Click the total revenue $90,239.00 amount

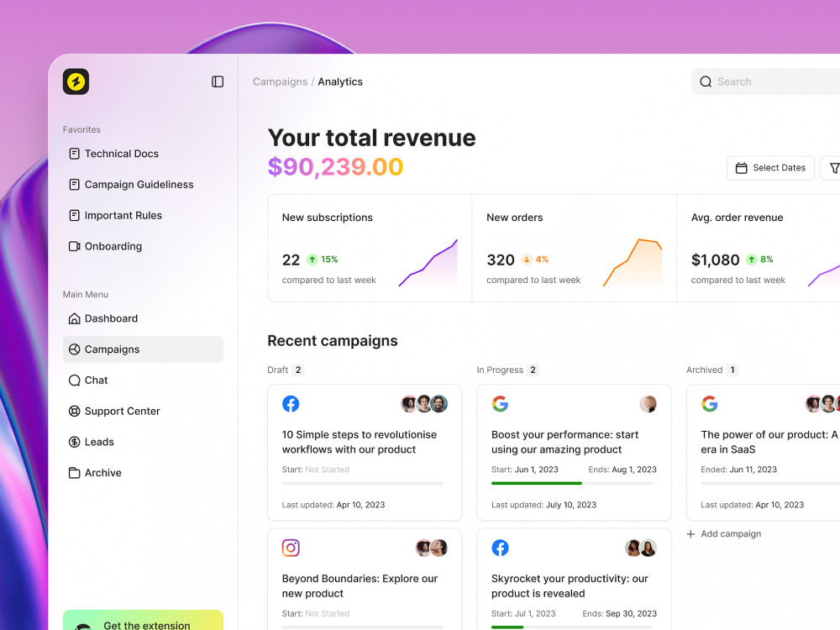pyautogui.click(x=335, y=166)
